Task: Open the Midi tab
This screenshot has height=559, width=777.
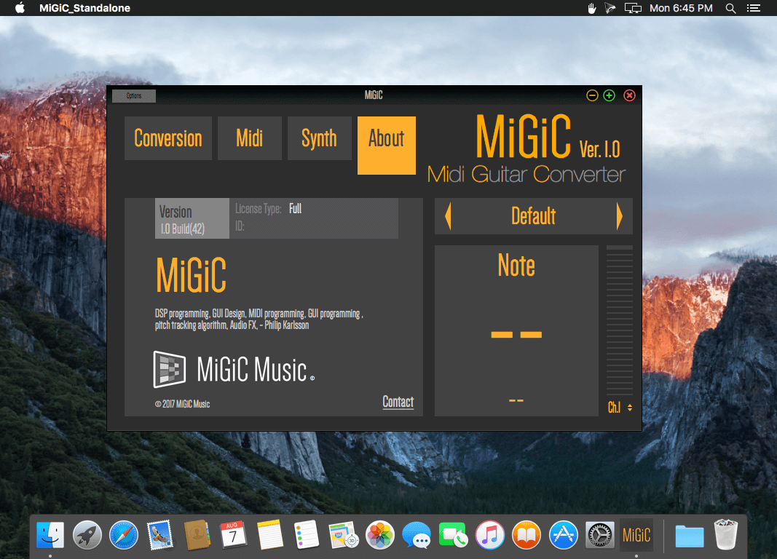Action: 249,138
